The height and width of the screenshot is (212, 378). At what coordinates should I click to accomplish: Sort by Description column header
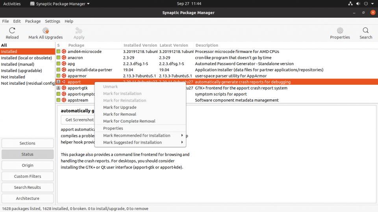(x=286, y=45)
